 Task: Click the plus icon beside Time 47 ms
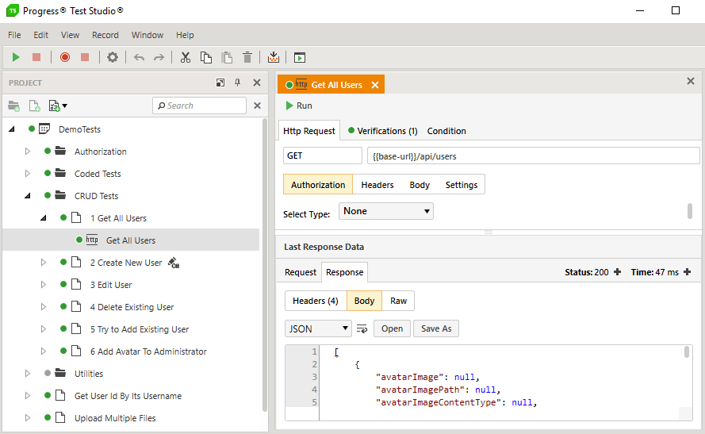[687, 272]
